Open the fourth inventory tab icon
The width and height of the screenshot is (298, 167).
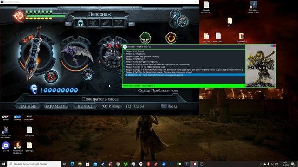118,23
